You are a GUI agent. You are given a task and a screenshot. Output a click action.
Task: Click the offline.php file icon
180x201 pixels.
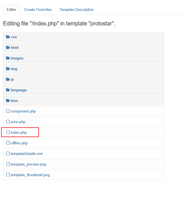pyautogui.click(x=8, y=143)
